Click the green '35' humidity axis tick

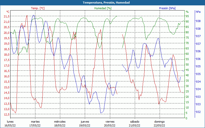click(187, 81)
